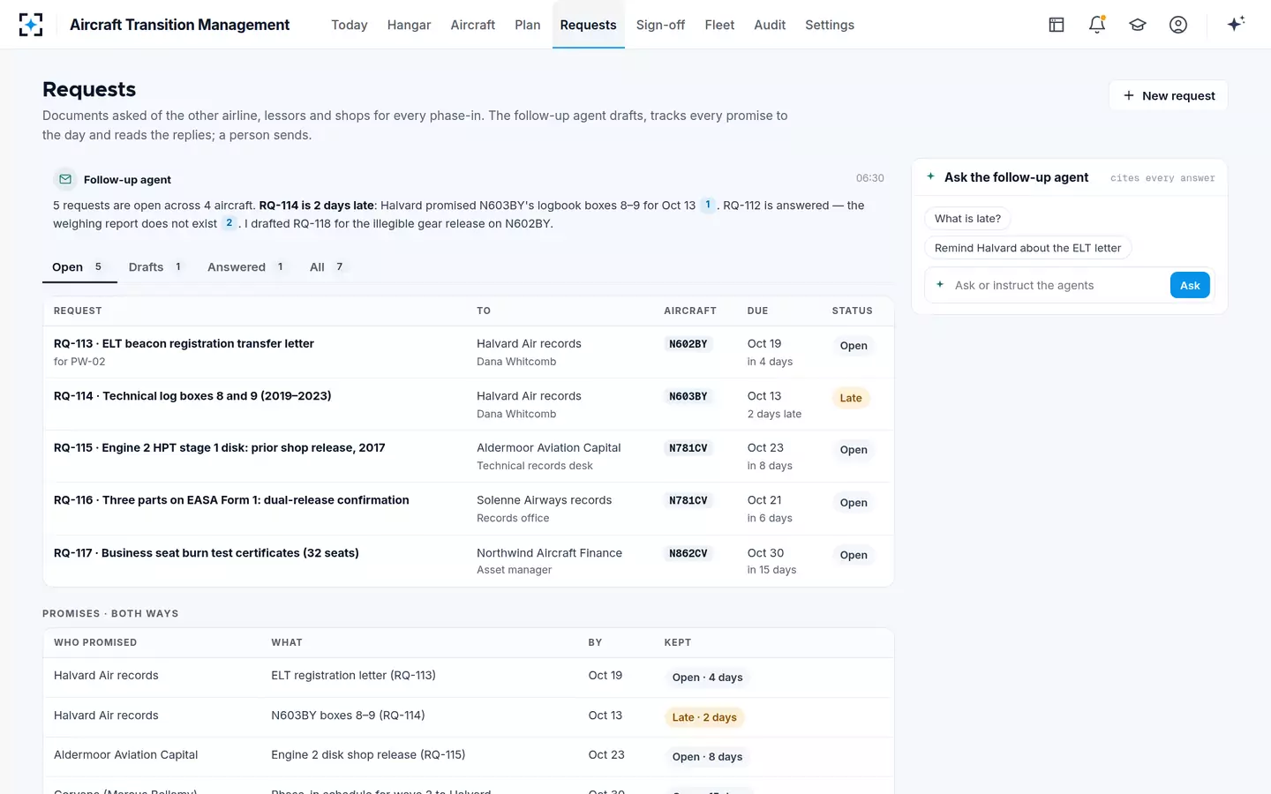Open the Hangar section
1271x794 pixels.
pos(409,25)
